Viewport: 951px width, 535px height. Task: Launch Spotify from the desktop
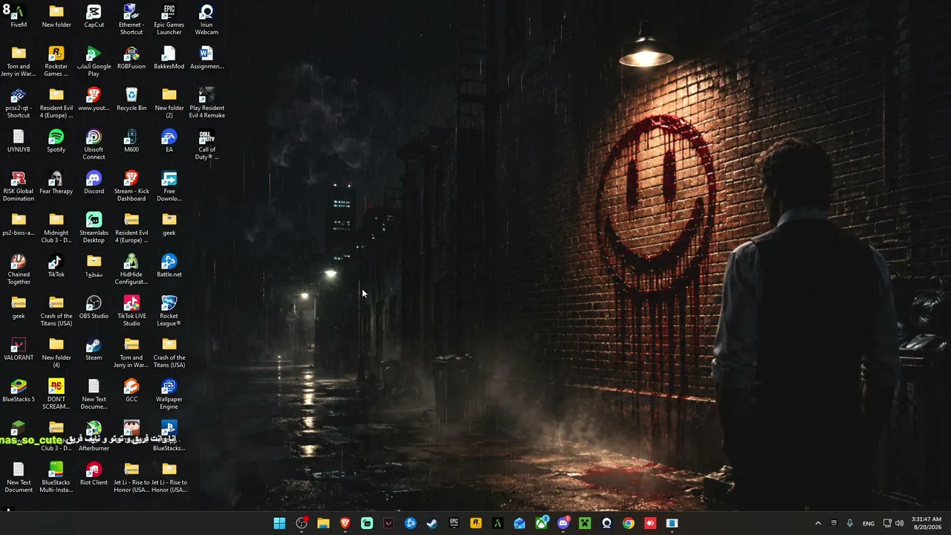click(56, 141)
